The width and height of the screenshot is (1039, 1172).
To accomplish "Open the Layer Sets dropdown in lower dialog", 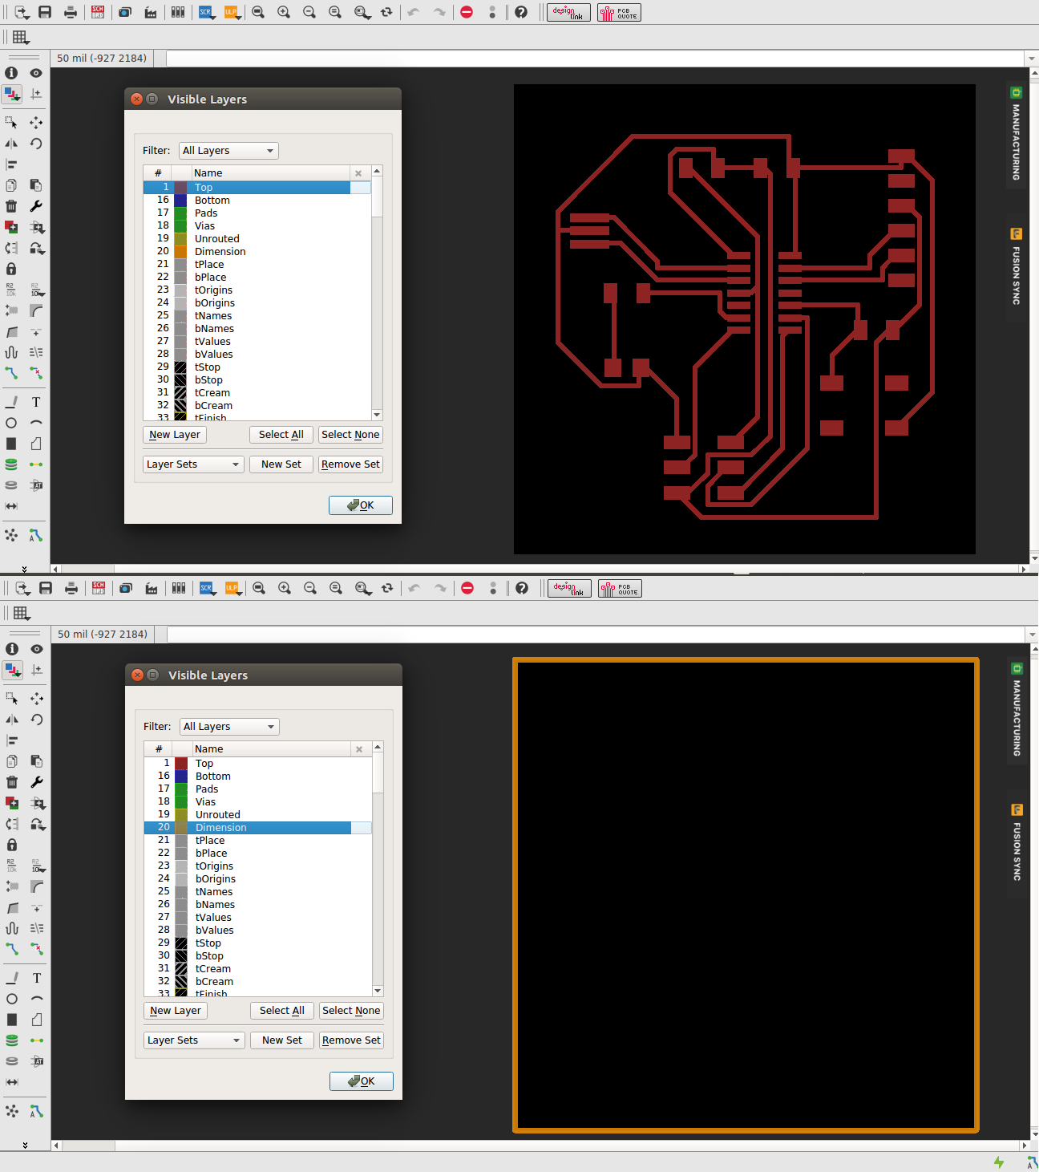I will (x=194, y=1040).
